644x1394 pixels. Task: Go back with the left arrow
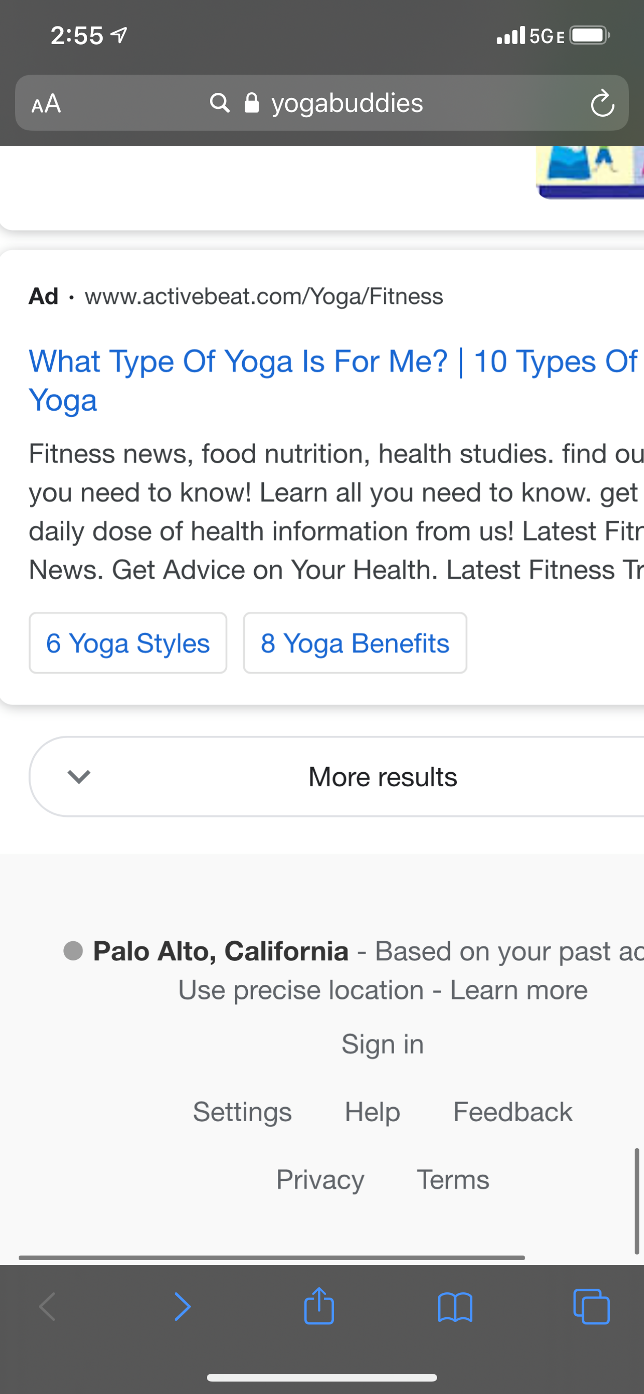coord(48,1307)
